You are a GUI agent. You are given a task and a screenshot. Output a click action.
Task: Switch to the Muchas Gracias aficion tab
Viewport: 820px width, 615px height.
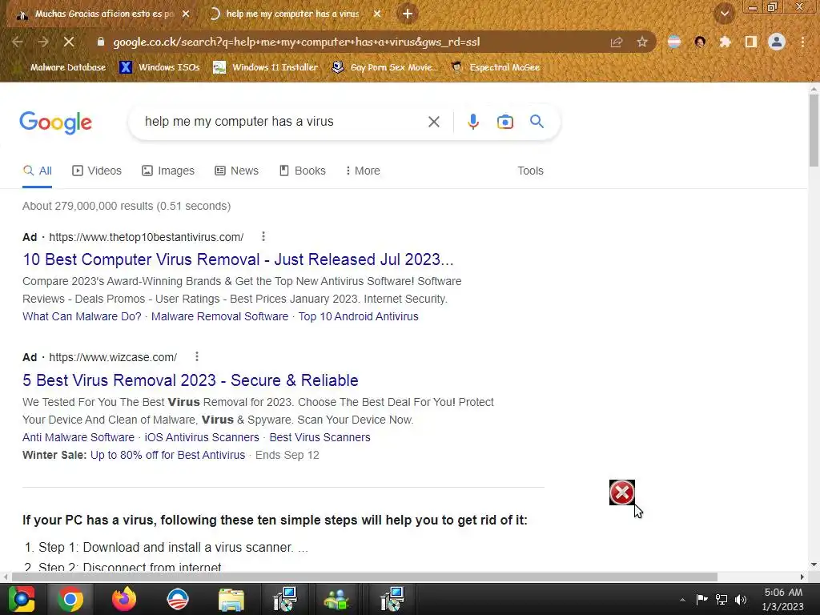click(x=102, y=14)
